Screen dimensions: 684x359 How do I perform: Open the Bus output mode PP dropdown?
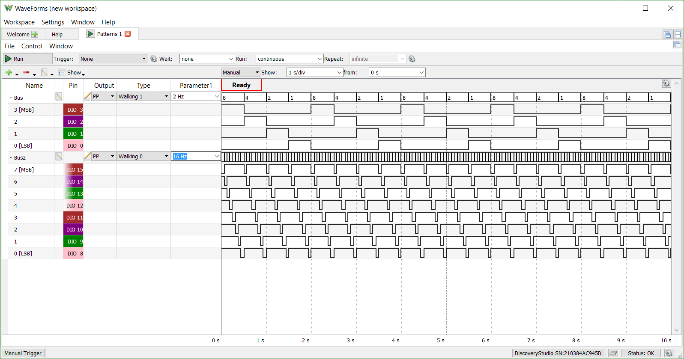104,96
